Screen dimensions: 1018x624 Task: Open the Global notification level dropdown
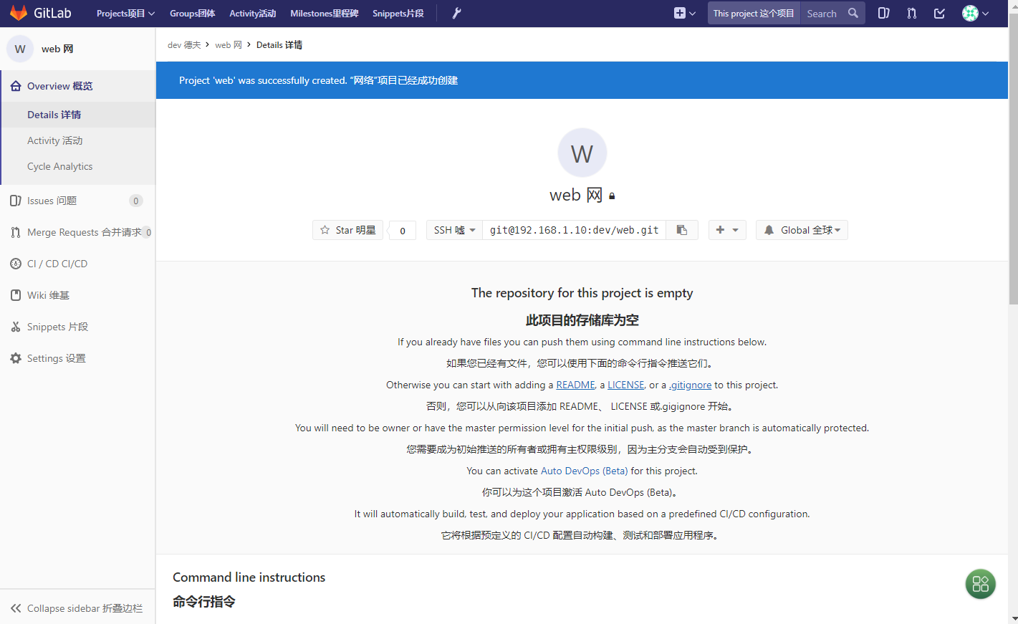[802, 230]
